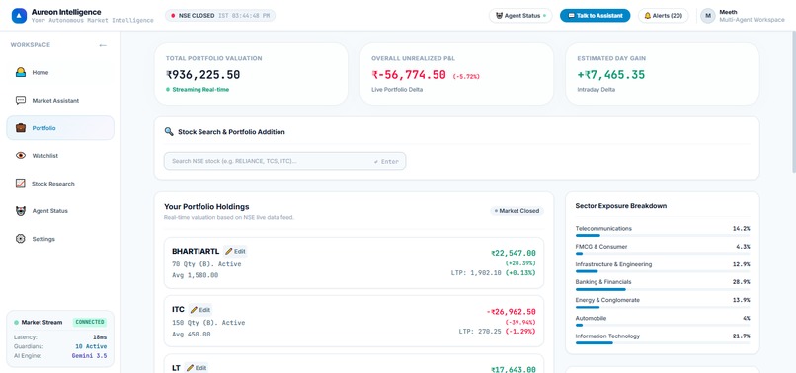Click the Aureon Intelligence logo icon

point(20,16)
